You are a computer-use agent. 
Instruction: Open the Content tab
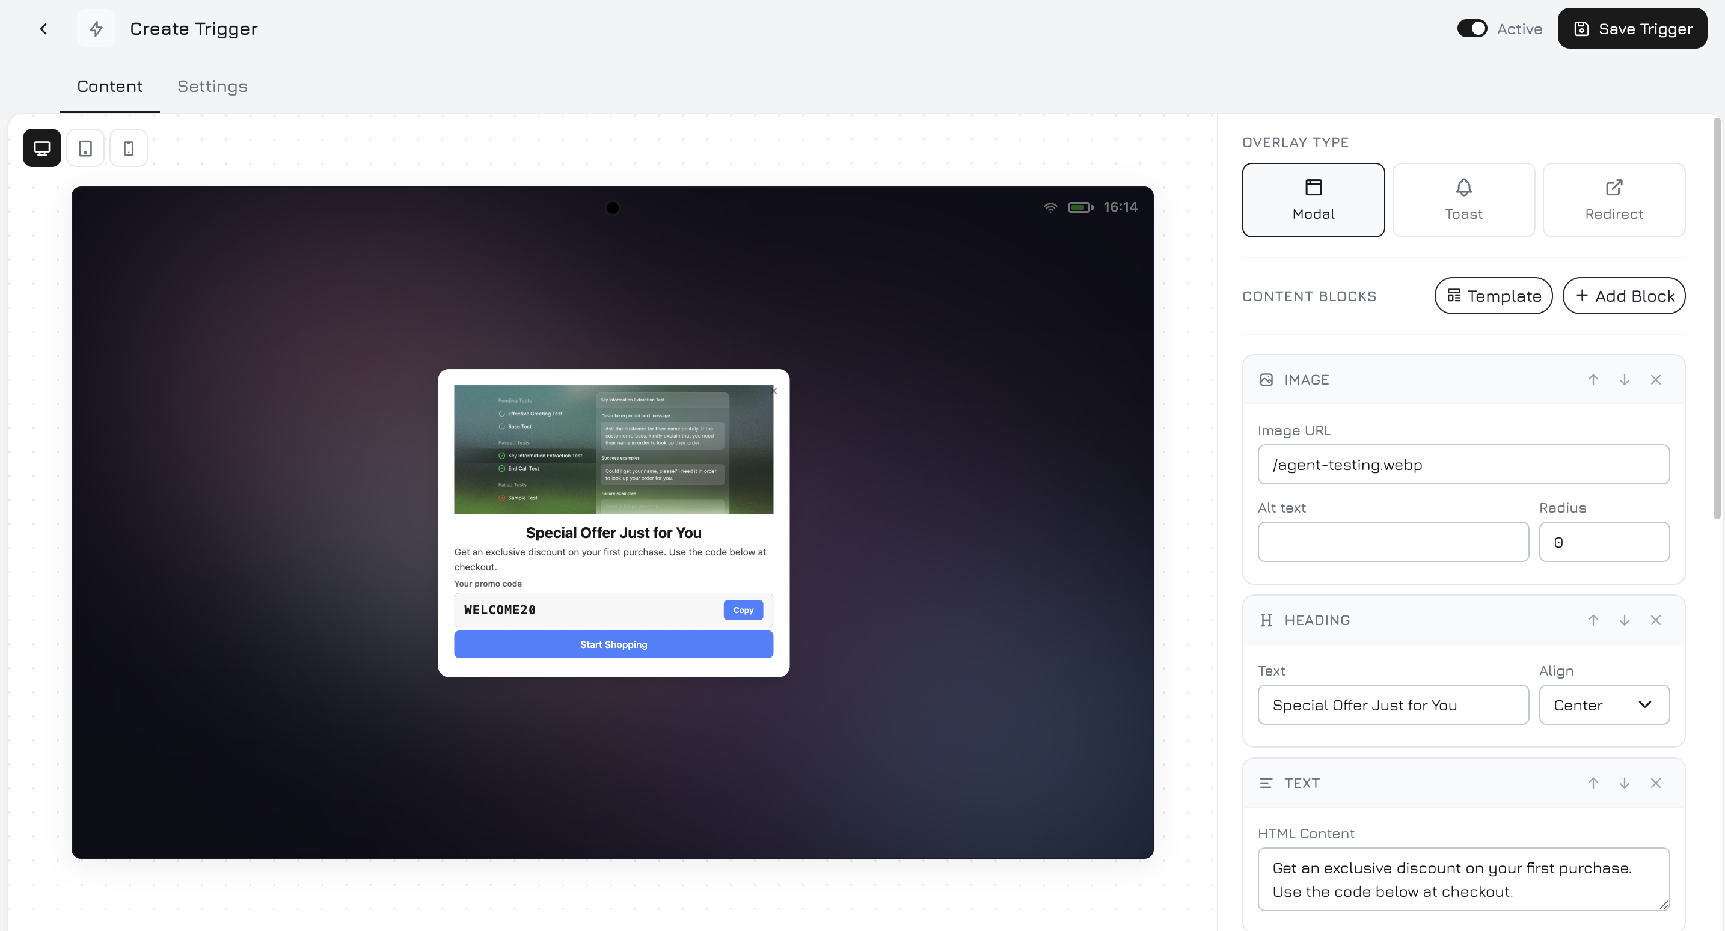[109, 87]
